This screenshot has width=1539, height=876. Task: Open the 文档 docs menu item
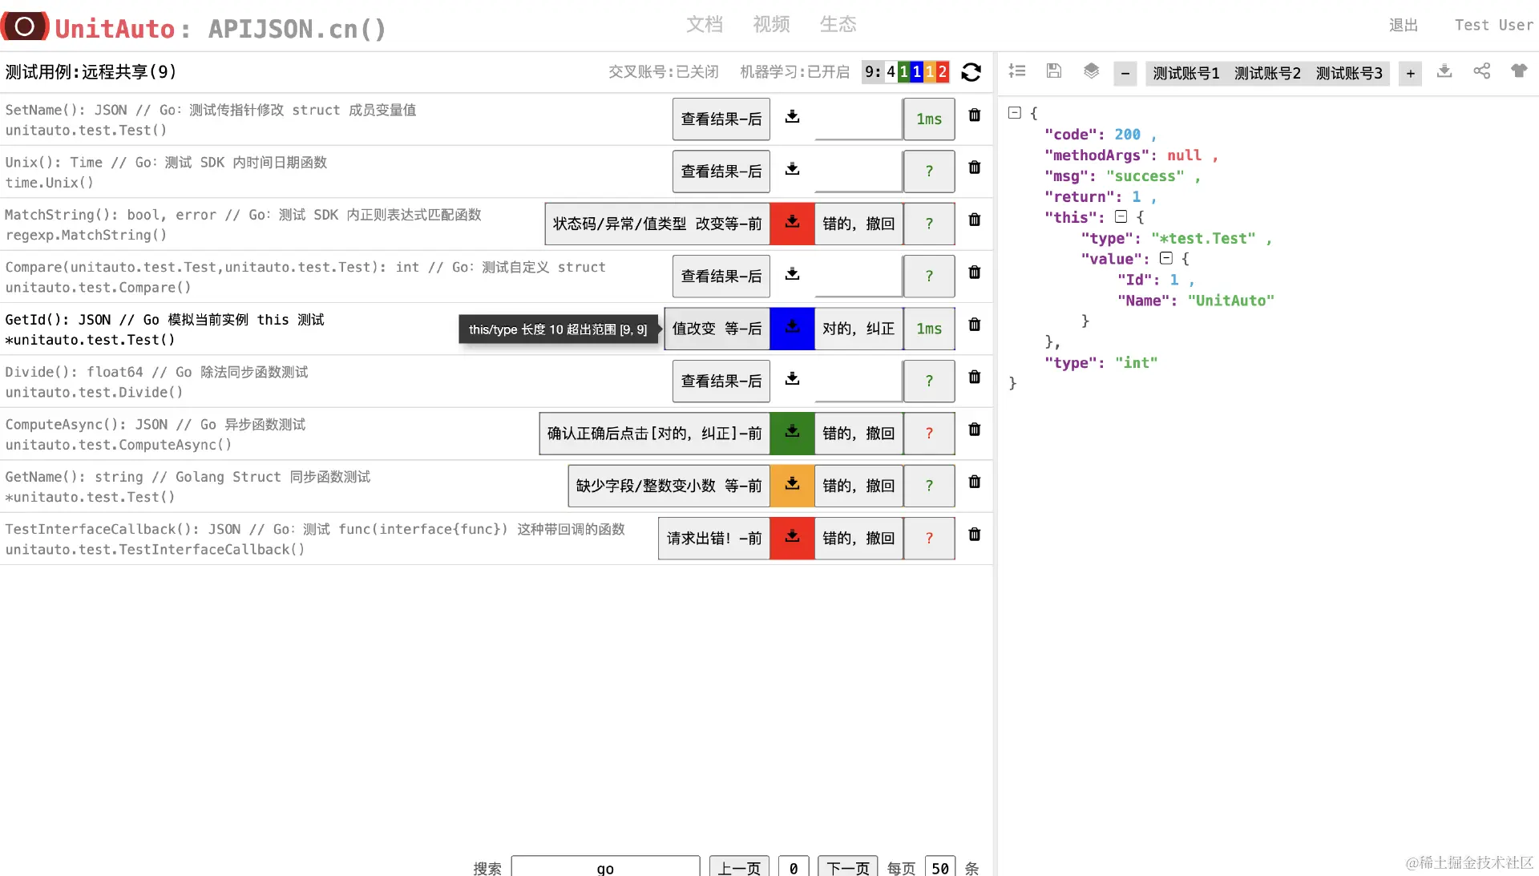coord(704,25)
